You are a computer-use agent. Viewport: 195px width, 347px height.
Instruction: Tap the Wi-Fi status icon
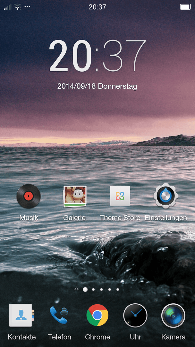click(17, 7)
